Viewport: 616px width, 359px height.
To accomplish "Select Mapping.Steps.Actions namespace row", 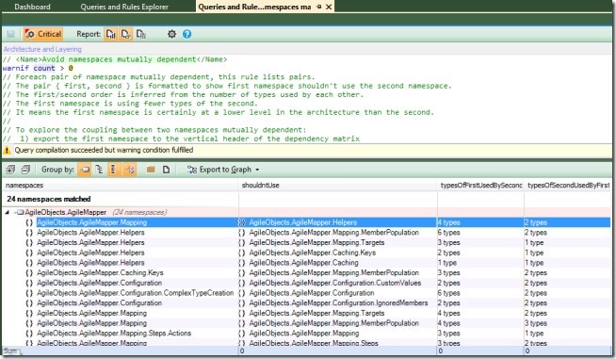I will [114, 334].
